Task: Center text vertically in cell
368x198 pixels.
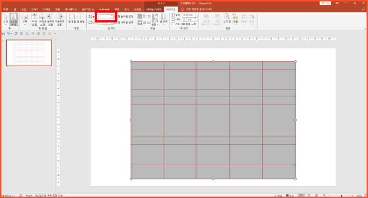Action: tap(144, 22)
